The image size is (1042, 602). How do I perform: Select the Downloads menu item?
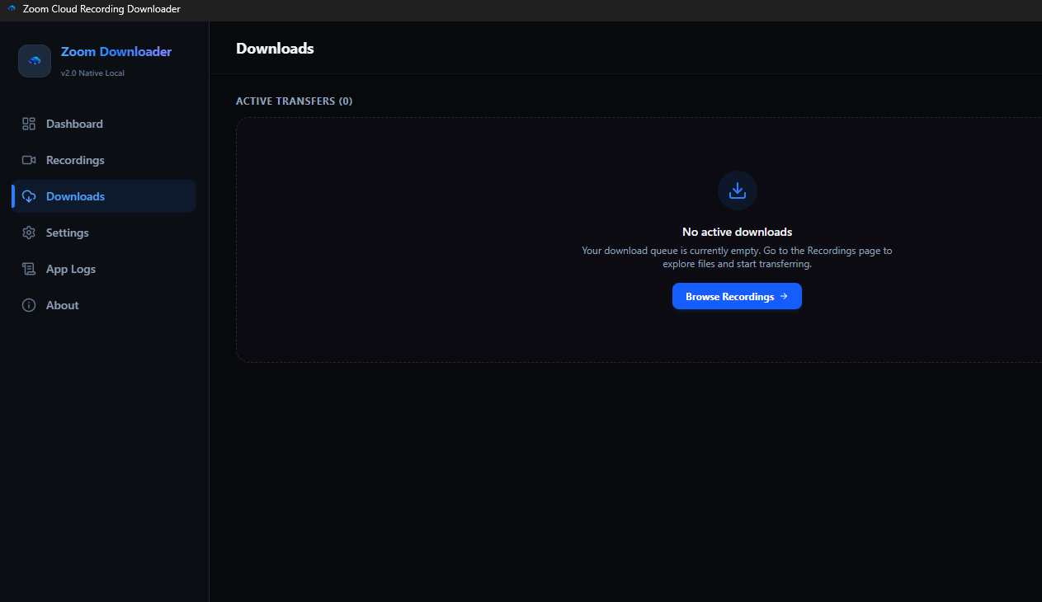click(x=103, y=196)
